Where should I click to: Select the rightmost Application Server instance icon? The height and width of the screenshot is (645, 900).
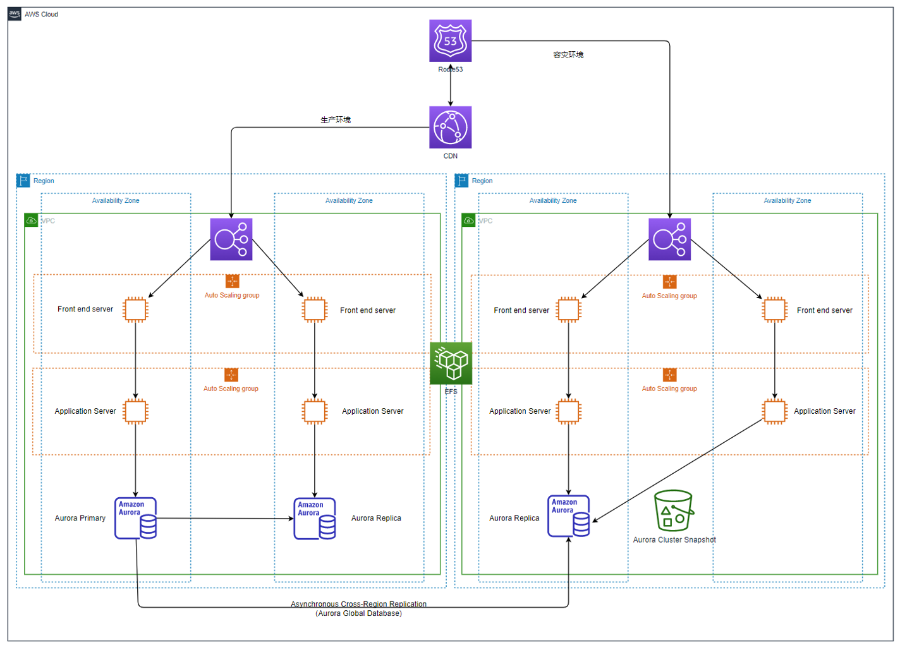(x=774, y=411)
